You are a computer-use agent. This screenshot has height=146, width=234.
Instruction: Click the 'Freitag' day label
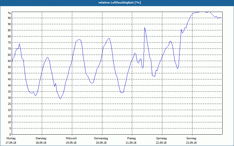131,138
